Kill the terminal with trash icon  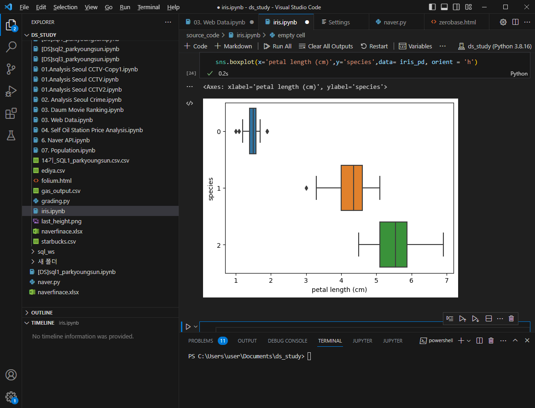click(491, 340)
